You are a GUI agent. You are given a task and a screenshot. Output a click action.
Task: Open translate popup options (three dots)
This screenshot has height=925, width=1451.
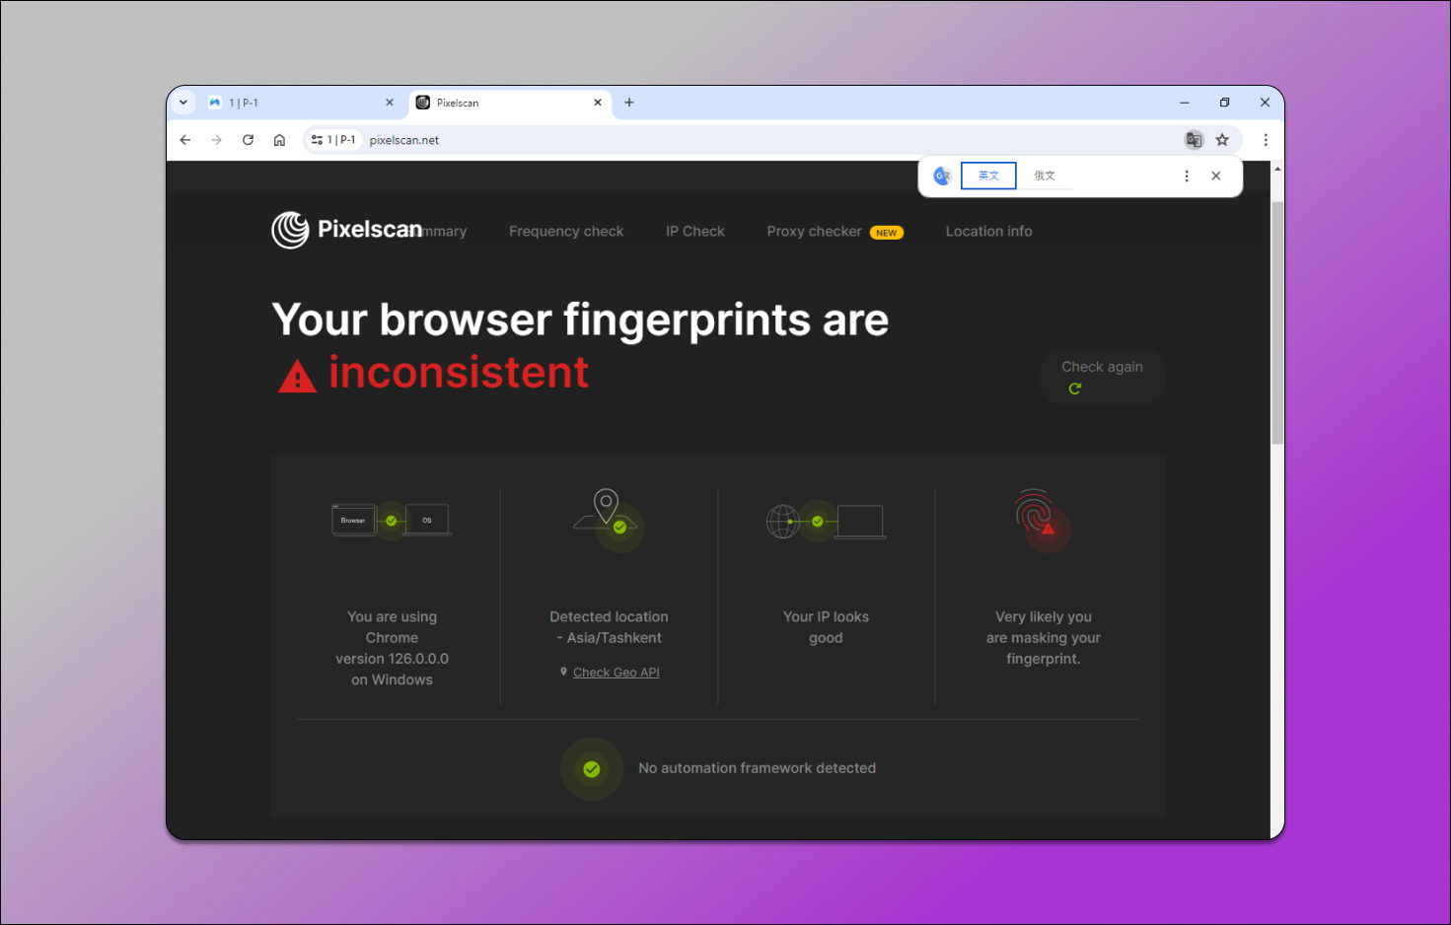[1186, 176]
